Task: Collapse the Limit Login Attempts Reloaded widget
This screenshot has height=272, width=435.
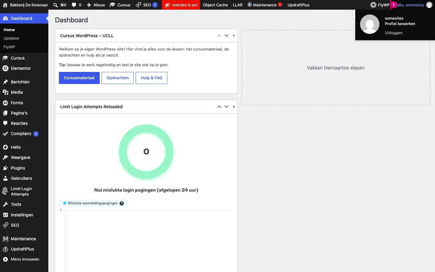Action: pyautogui.click(x=234, y=107)
